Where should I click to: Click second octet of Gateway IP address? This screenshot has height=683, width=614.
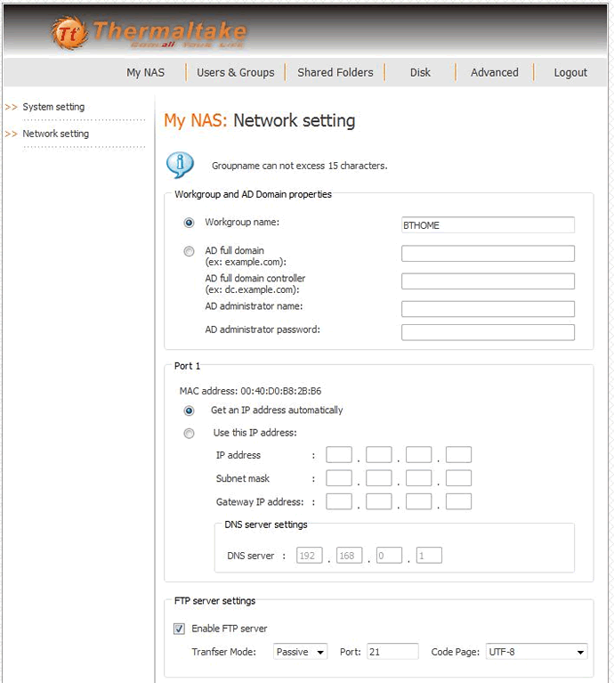pos(378,501)
